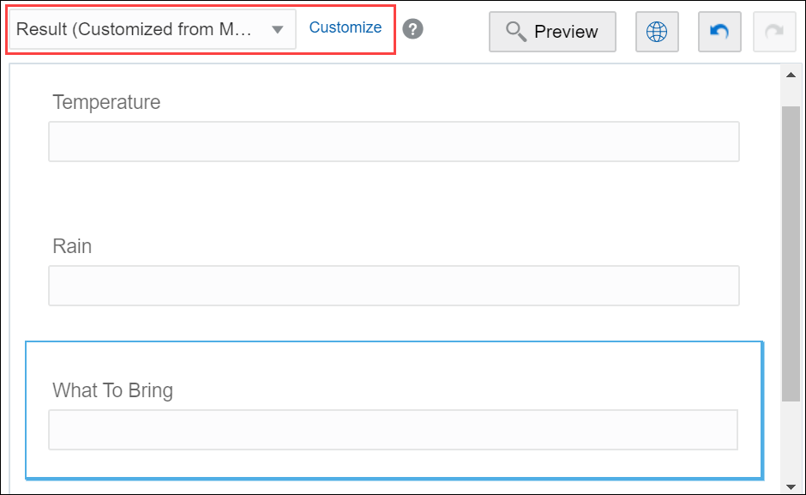Click the scrollbar up arrow
The height and width of the screenshot is (495, 806).
pyautogui.click(x=791, y=75)
